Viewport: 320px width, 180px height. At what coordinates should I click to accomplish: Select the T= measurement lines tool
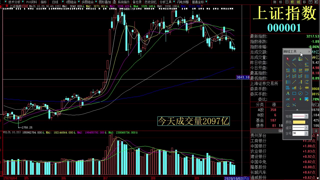pyautogui.click(x=288, y=70)
